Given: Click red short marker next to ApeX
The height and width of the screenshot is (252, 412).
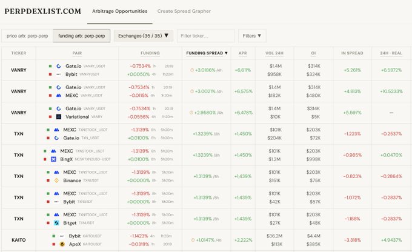Looking at the screenshot, I should (x=53, y=244).
